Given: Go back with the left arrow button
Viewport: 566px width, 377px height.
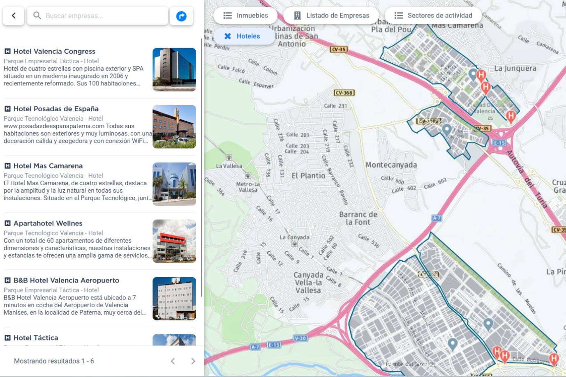Looking at the screenshot, I should tap(14, 16).
